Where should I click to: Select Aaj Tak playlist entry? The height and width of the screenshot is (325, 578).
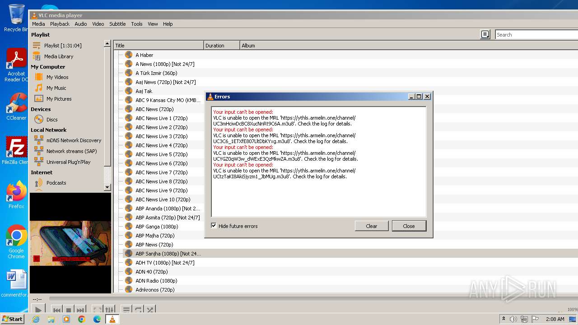point(144,91)
